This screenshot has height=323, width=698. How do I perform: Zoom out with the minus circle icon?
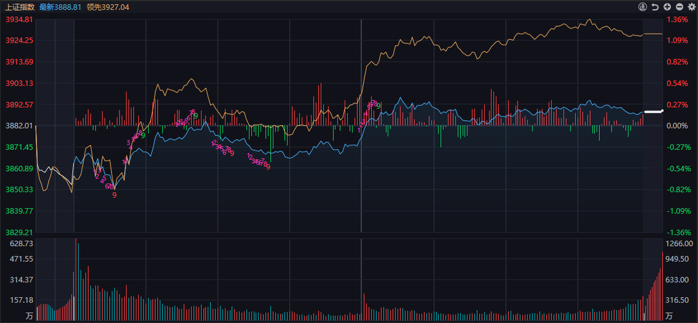pos(679,6)
